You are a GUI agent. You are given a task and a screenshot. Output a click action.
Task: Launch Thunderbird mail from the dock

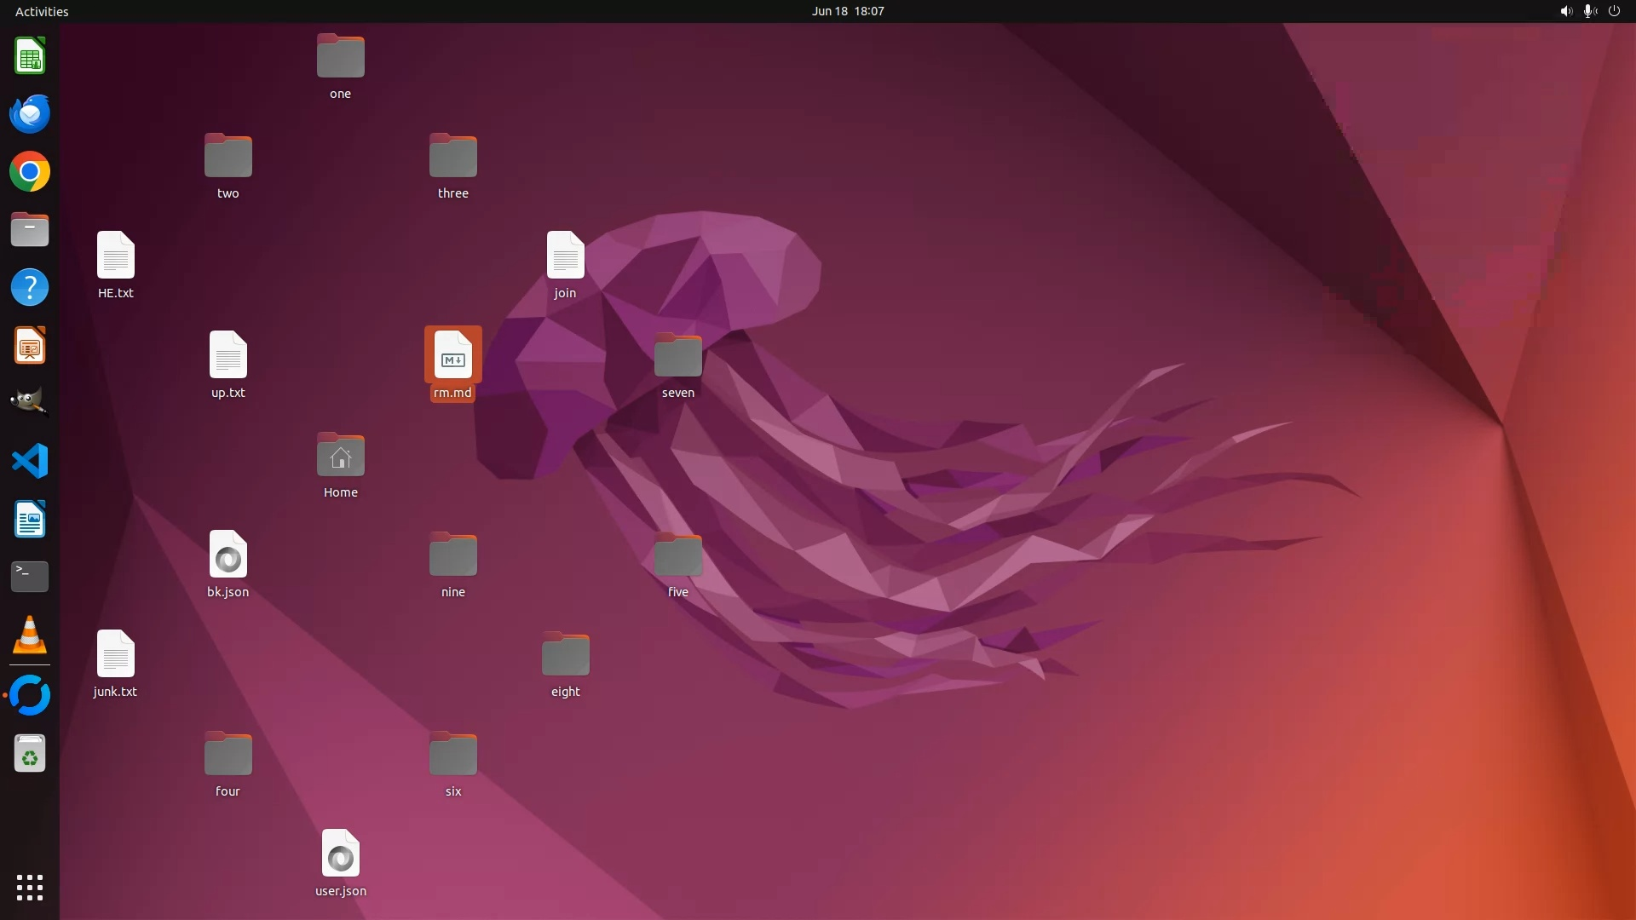[30, 114]
